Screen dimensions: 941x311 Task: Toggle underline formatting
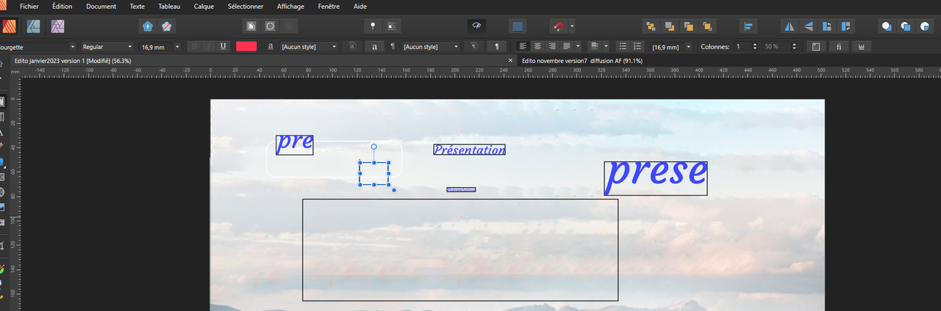(223, 46)
